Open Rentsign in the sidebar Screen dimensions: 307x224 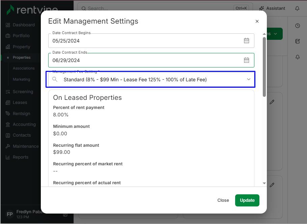[21, 114]
